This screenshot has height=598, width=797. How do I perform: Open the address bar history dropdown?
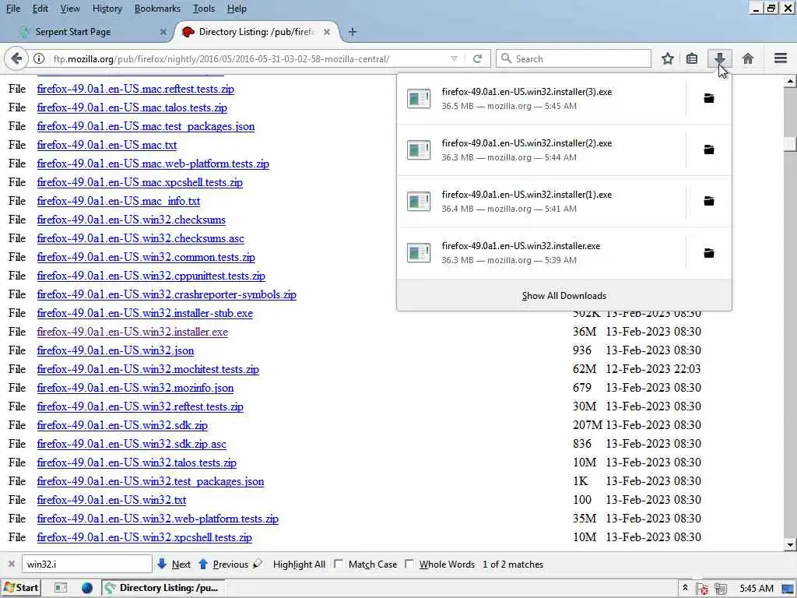pos(454,59)
